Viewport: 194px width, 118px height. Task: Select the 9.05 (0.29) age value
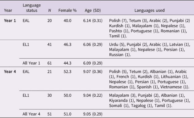coord(93,114)
